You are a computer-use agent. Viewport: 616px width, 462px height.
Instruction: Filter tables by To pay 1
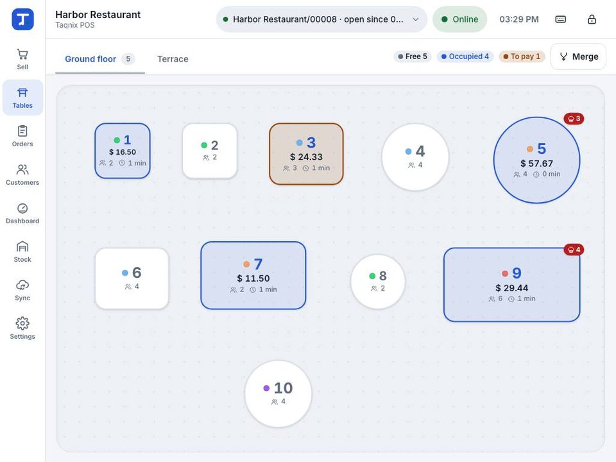point(522,56)
